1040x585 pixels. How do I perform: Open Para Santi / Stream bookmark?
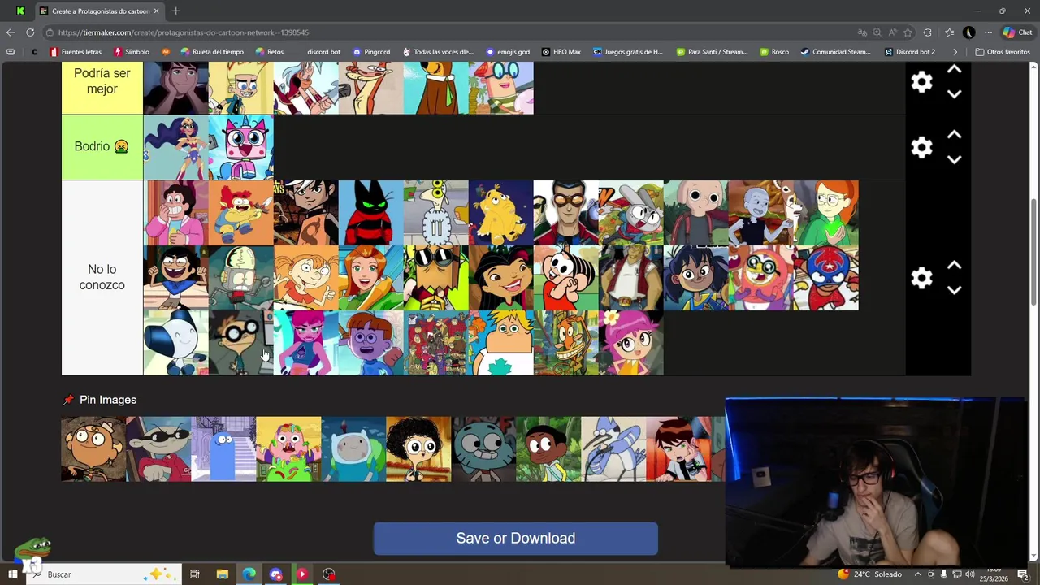(712, 52)
